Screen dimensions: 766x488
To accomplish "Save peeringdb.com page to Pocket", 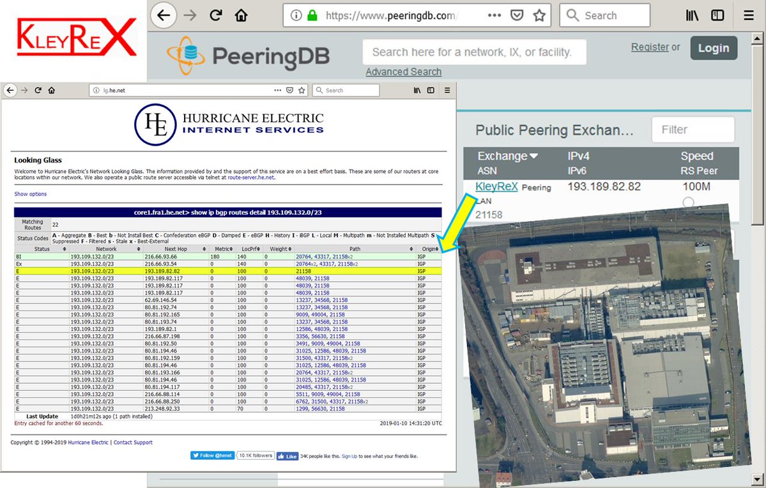I will (517, 15).
